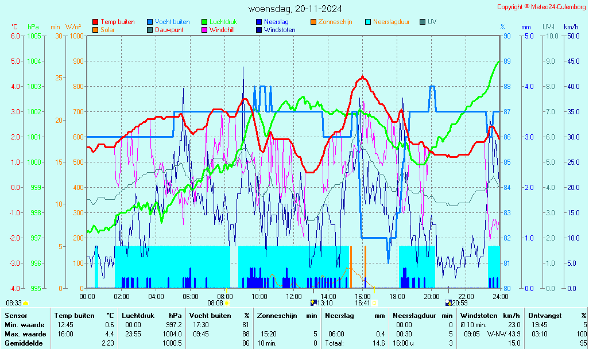Image resolution: width=589 pixels, height=349 pixels.
Task: Click the chart date title woensdag, 20-11-2024
Action: (x=295, y=9)
